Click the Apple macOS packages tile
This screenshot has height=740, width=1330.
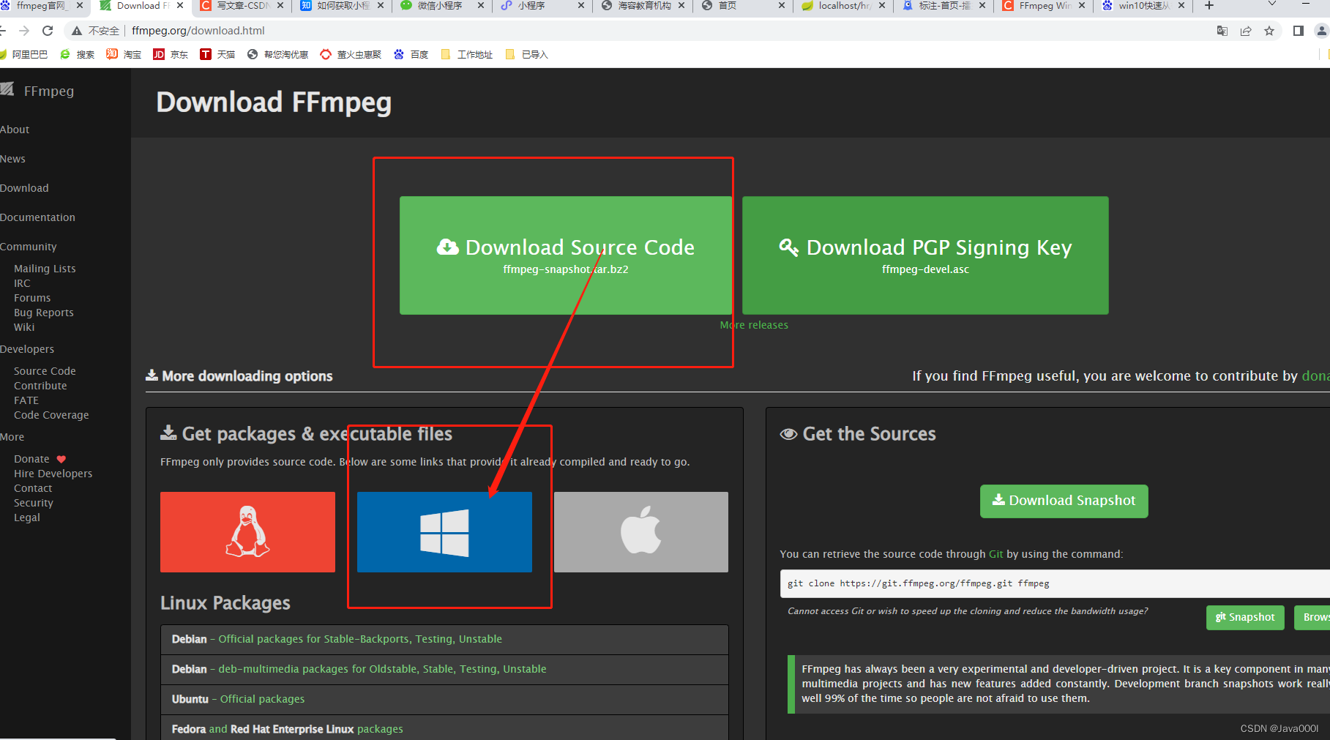(x=641, y=532)
